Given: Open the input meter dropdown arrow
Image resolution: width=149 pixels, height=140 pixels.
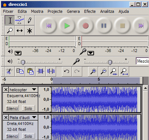Looking at the screenshot, I should tap(91, 53).
